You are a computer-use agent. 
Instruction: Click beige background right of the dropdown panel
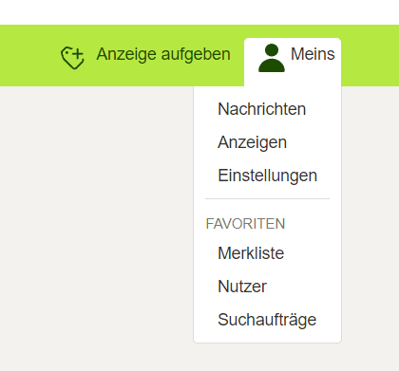click(x=370, y=206)
